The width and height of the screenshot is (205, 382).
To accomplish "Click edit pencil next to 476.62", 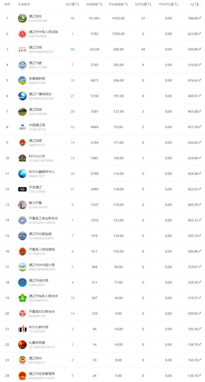I will coord(200,80).
